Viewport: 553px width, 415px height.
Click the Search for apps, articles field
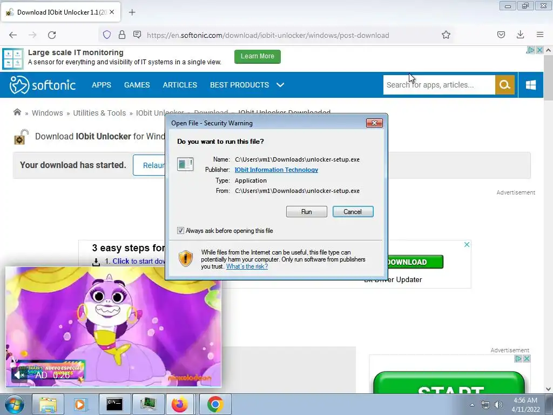(439, 85)
